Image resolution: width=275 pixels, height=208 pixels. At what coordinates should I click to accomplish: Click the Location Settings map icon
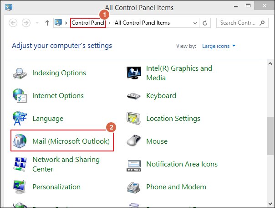[134, 119]
